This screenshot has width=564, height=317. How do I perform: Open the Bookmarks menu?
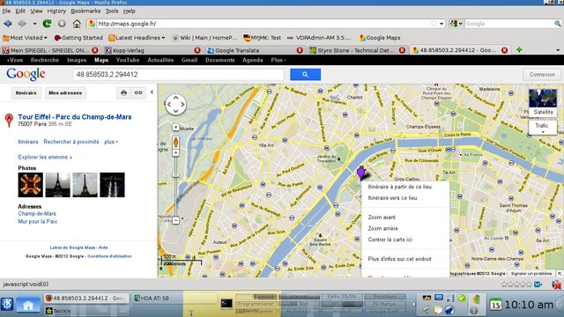(x=85, y=11)
